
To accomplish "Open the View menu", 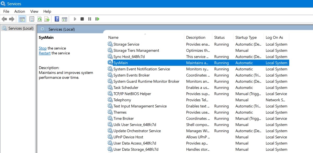I will [34, 11].
